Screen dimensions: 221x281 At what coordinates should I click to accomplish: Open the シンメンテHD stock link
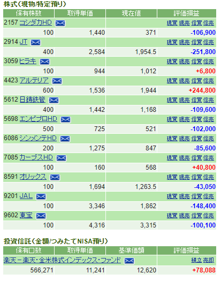pos(38,138)
